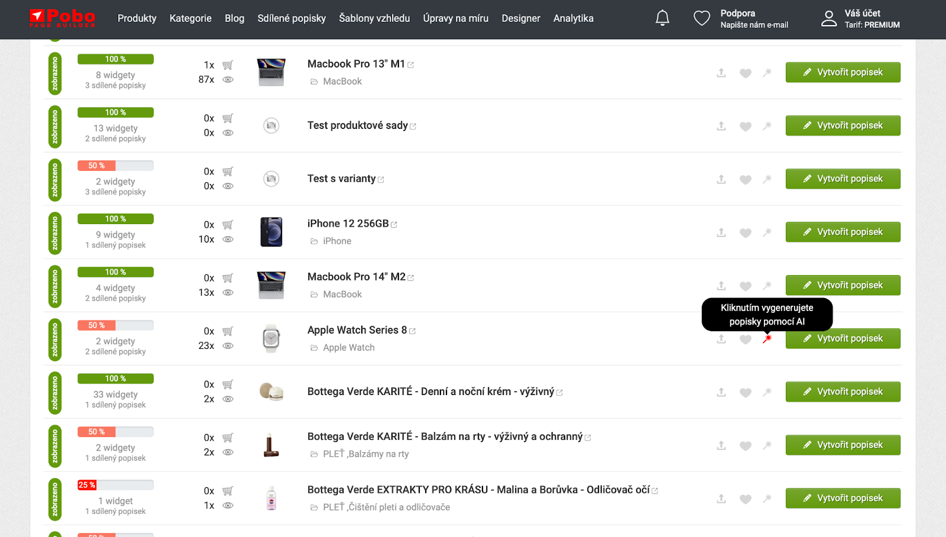Click upload icon for iPhone 12 256GB
This screenshot has width=946, height=537.
point(721,232)
